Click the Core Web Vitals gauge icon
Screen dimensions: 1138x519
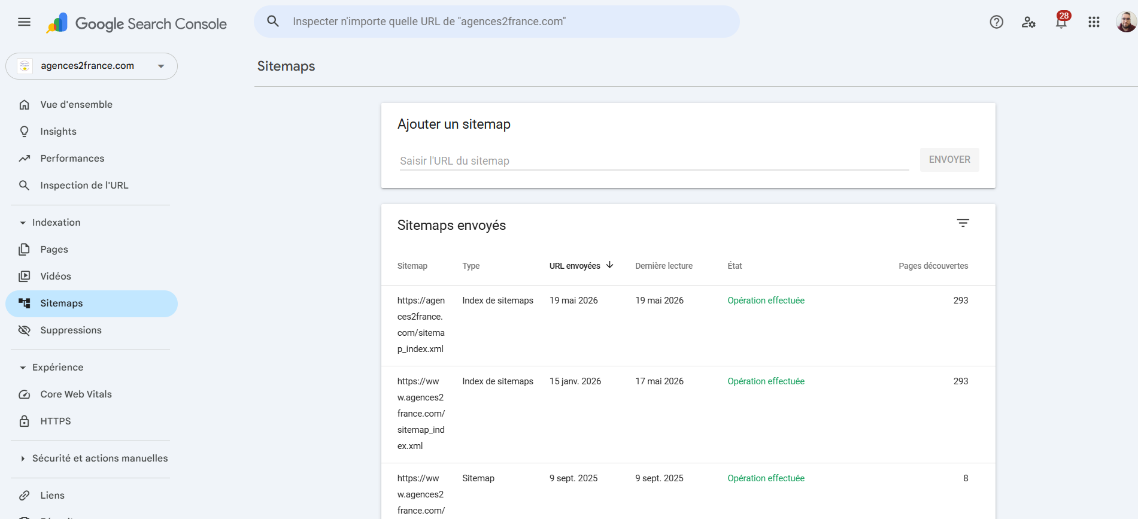[25, 394]
